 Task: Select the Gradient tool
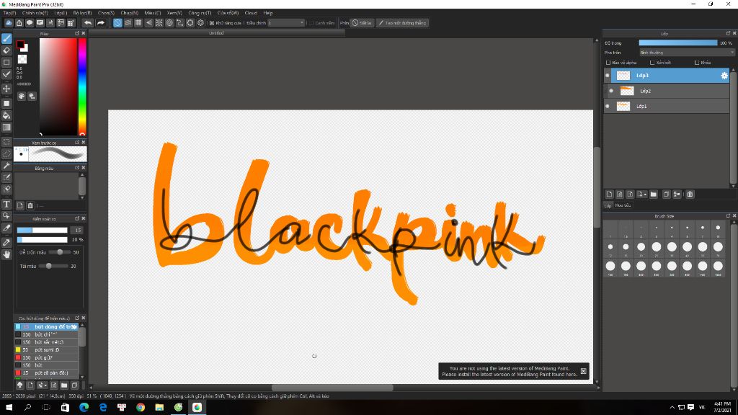coord(6,127)
